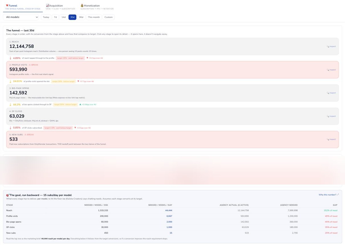Select the Today date range

tap(46, 17)
